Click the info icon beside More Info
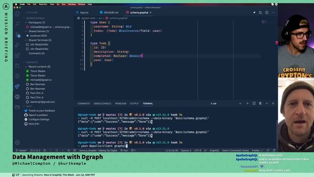The image size is (314, 177). 26,124
